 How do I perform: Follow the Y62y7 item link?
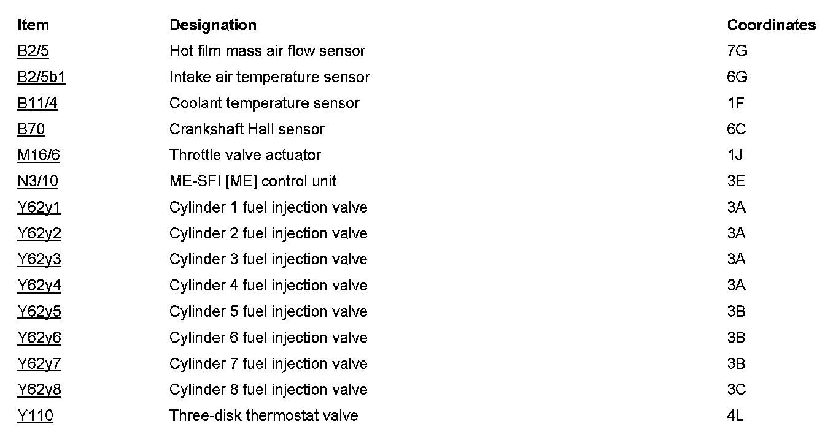pyautogui.click(x=39, y=364)
